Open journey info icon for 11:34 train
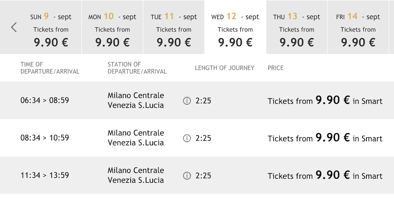The width and height of the screenshot is (394, 198). (187, 176)
